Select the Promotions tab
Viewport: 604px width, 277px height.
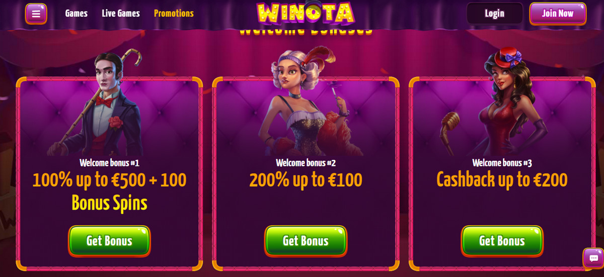(x=174, y=14)
